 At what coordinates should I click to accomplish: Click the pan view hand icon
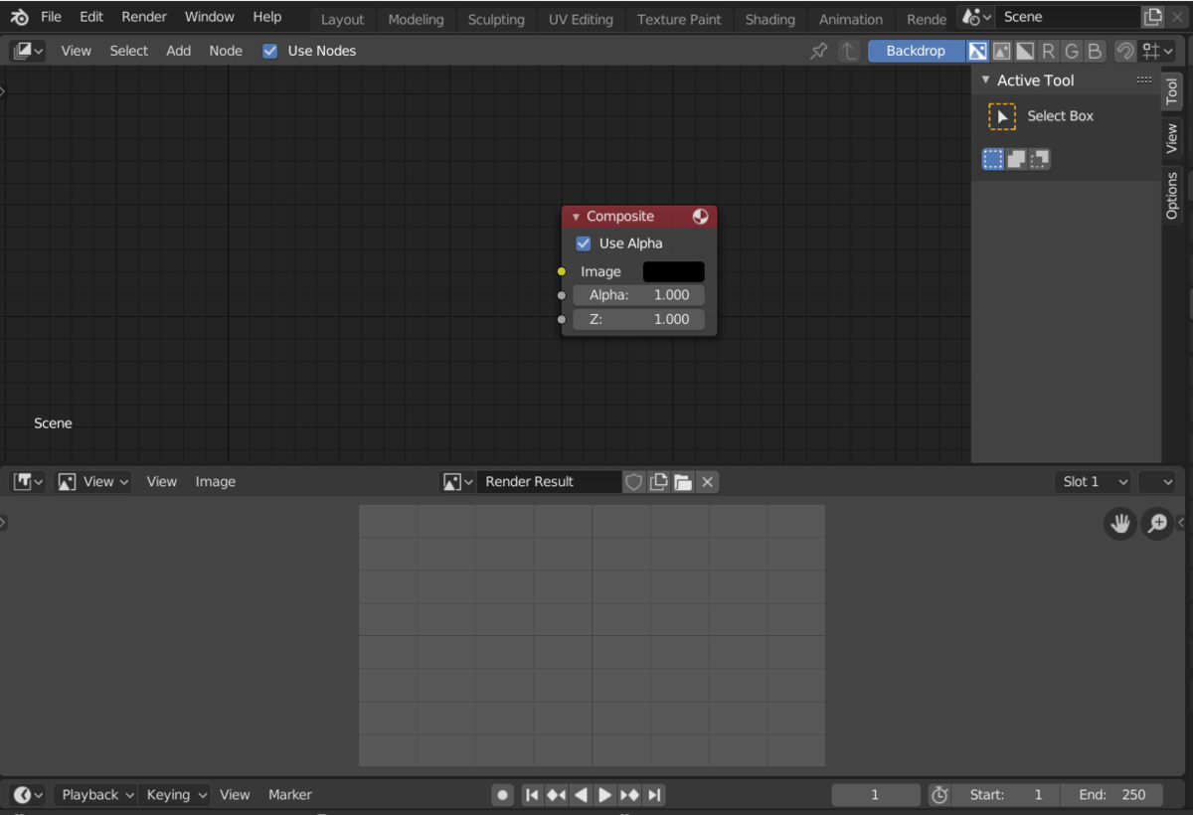click(x=1120, y=524)
